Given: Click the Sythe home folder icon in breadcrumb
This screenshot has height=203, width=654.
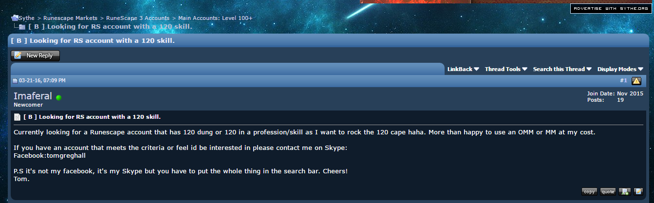Looking at the screenshot, I should (15, 18).
